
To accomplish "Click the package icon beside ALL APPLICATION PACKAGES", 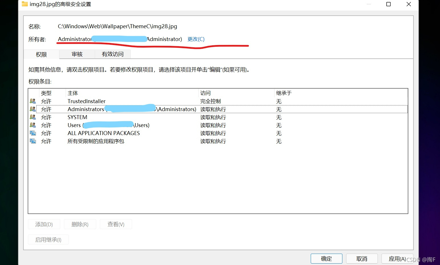I will [x=33, y=133].
